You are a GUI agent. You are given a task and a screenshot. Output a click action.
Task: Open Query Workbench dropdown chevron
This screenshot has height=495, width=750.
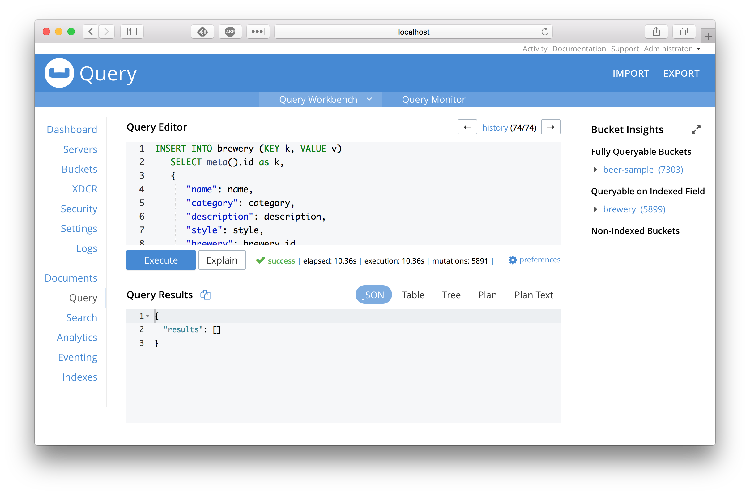click(369, 99)
